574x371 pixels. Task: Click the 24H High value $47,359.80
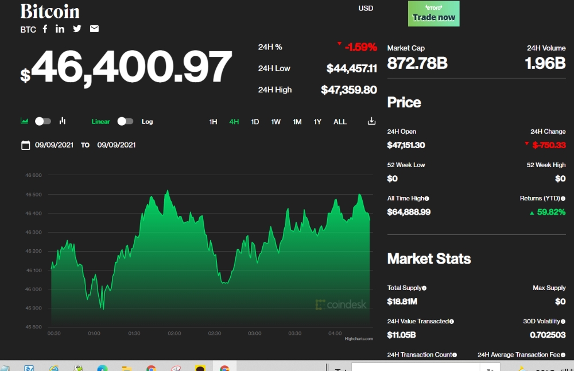pos(349,90)
